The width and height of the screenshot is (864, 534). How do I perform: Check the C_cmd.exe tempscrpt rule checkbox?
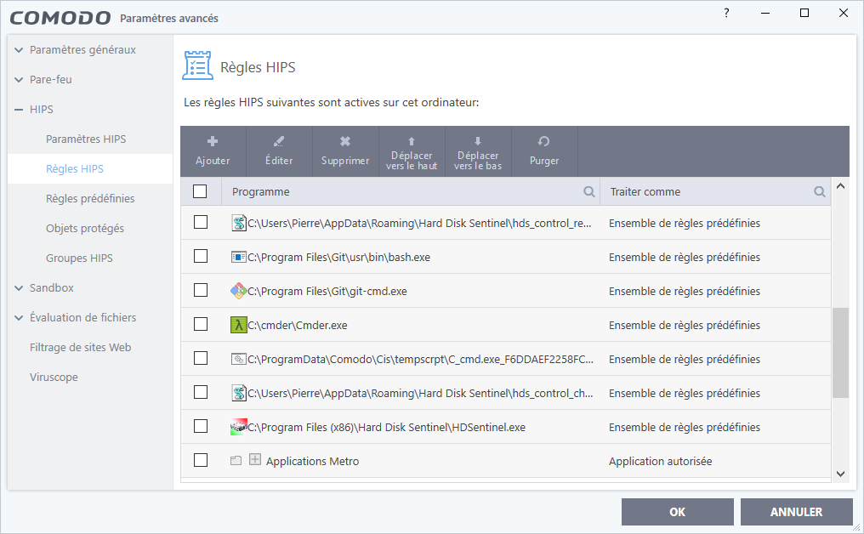(201, 358)
